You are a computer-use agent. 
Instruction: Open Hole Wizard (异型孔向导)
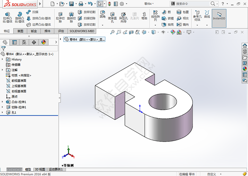(x=123, y=17)
